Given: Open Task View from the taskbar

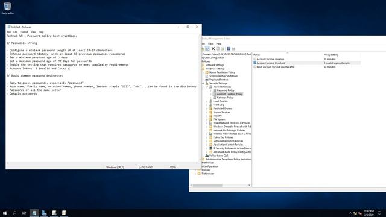Looking at the screenshot, I should click(x=24, y=213).
